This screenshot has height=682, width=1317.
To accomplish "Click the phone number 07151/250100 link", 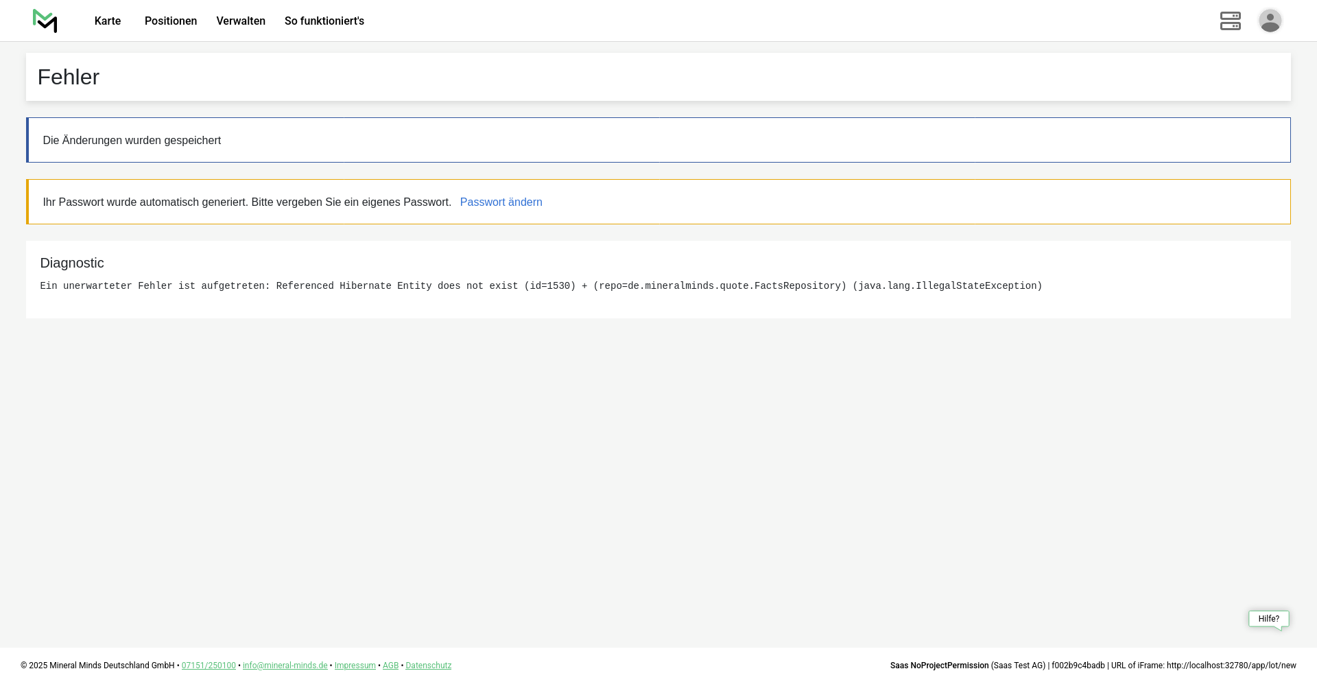I will (209, 666).
